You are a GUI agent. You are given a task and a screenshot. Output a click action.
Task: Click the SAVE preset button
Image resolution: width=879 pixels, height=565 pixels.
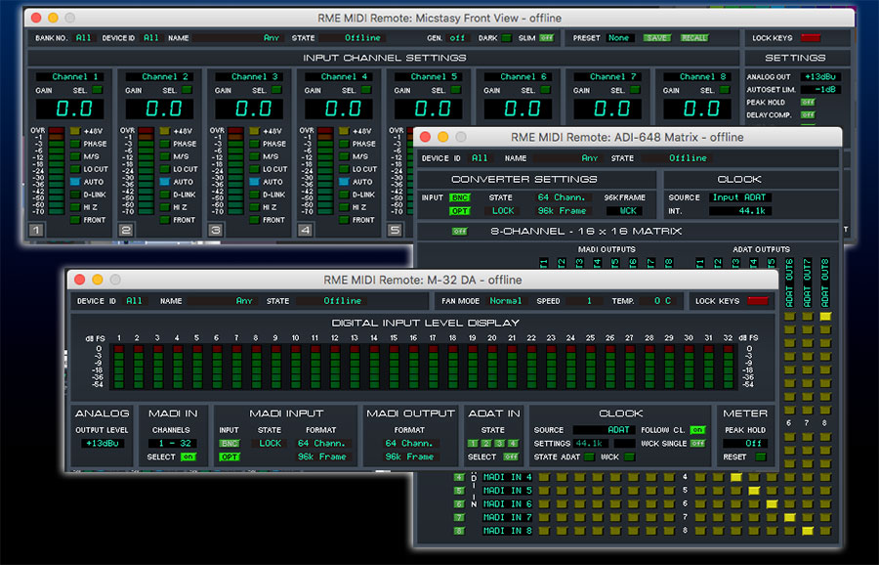[x=656, y=38]
